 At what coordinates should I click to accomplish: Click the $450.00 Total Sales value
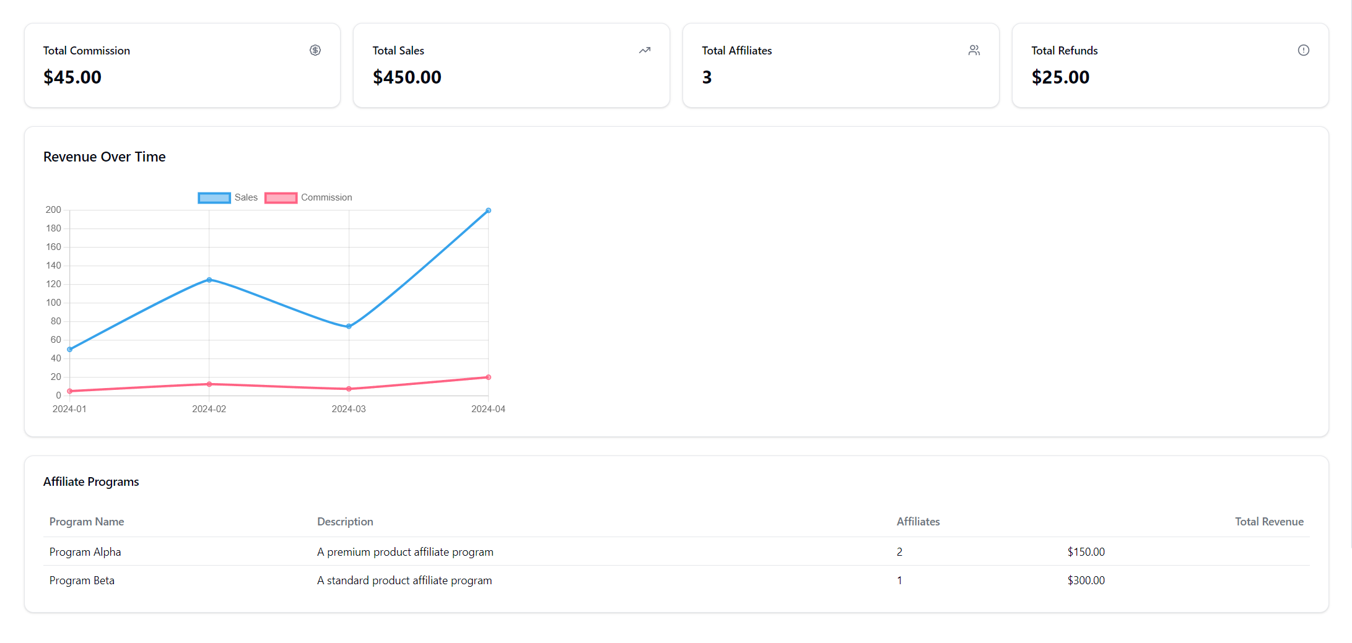tap(407, 77)
